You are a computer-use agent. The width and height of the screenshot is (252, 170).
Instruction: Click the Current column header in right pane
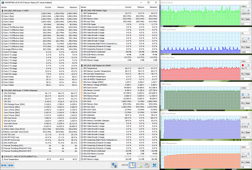tap(128, 7)
